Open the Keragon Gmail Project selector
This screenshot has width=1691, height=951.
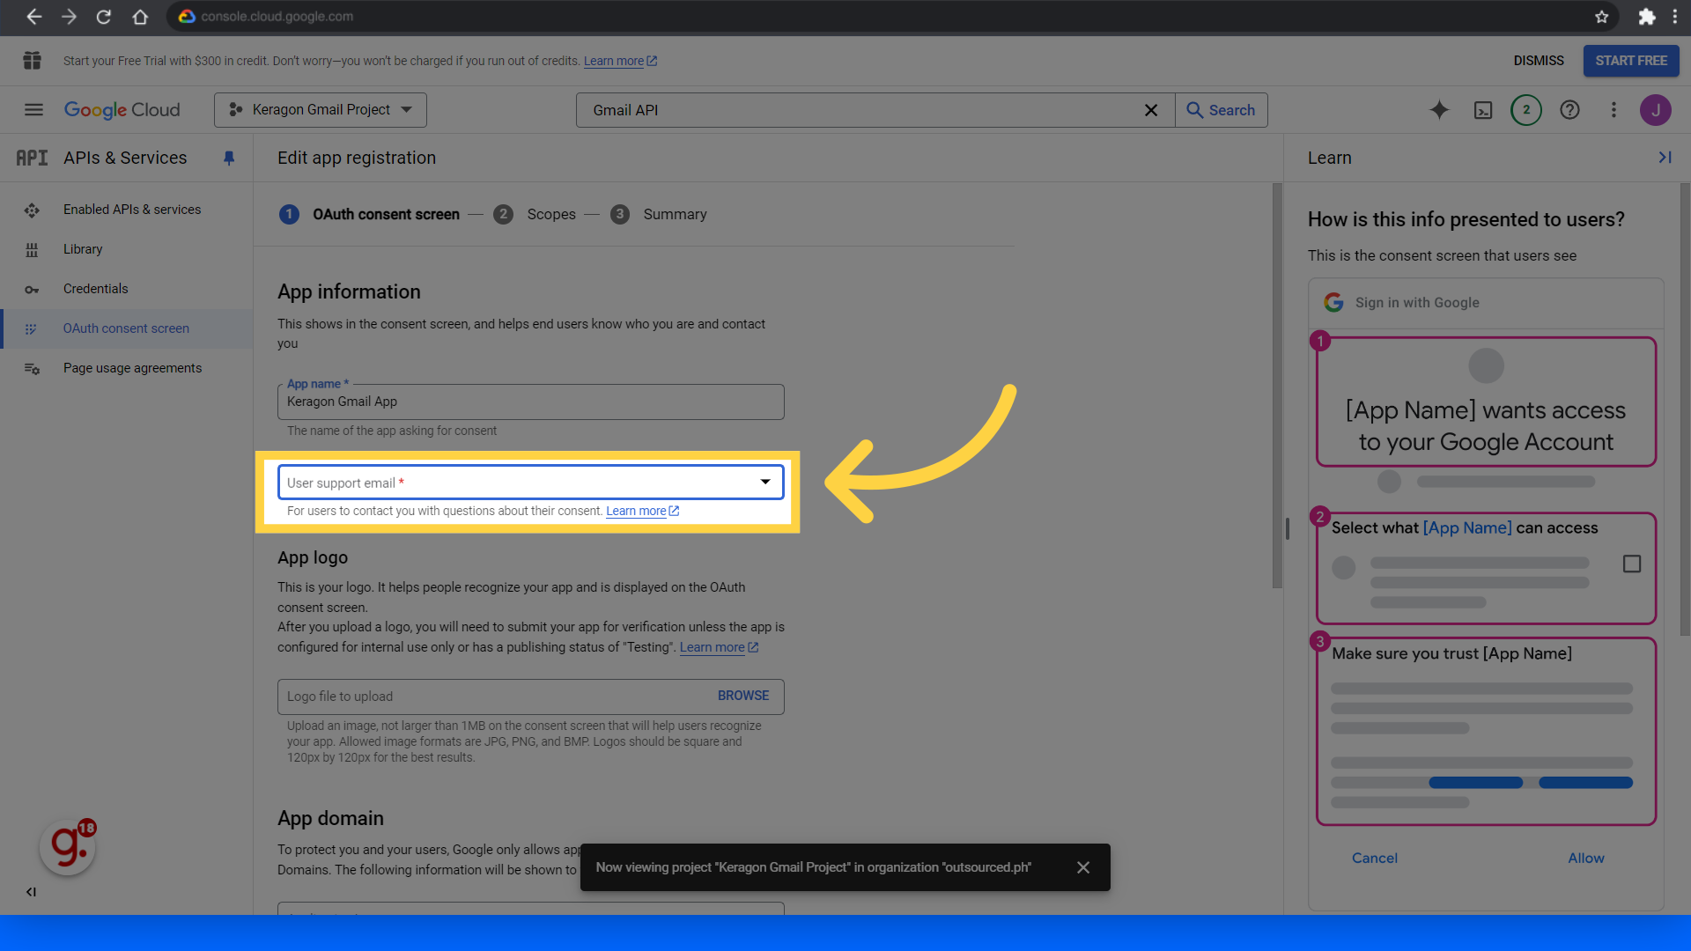(x=321, y=110)
